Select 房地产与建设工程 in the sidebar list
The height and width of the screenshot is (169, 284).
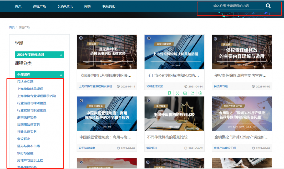[x=30, y=160]
